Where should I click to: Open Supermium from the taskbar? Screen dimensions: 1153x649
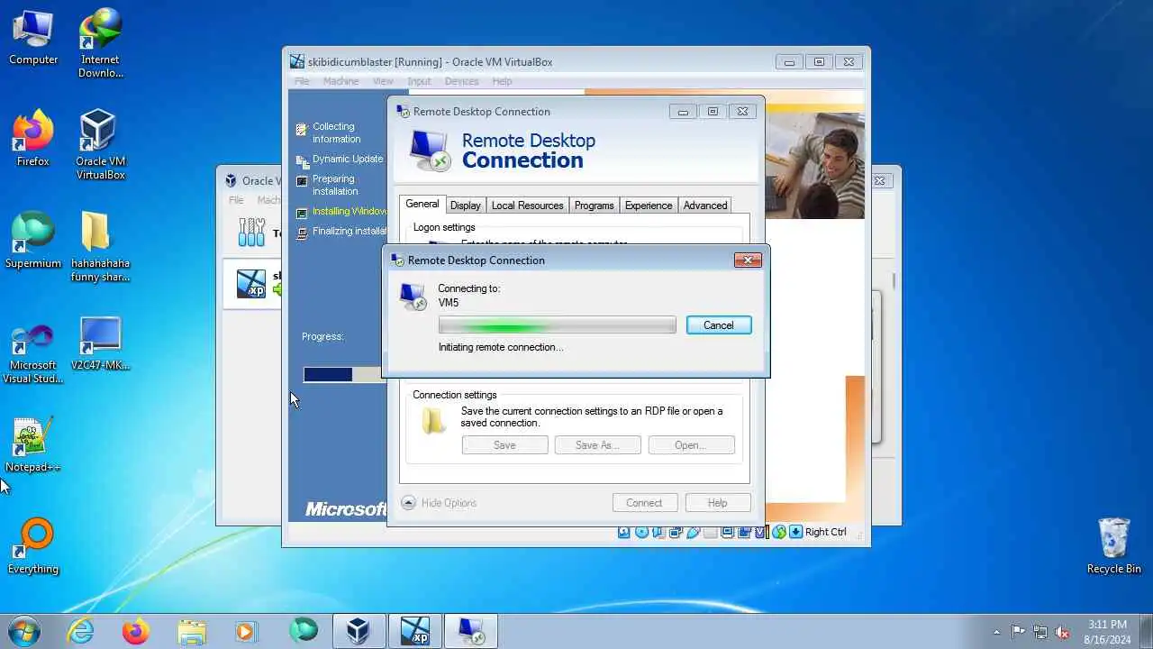pos(304,631)
